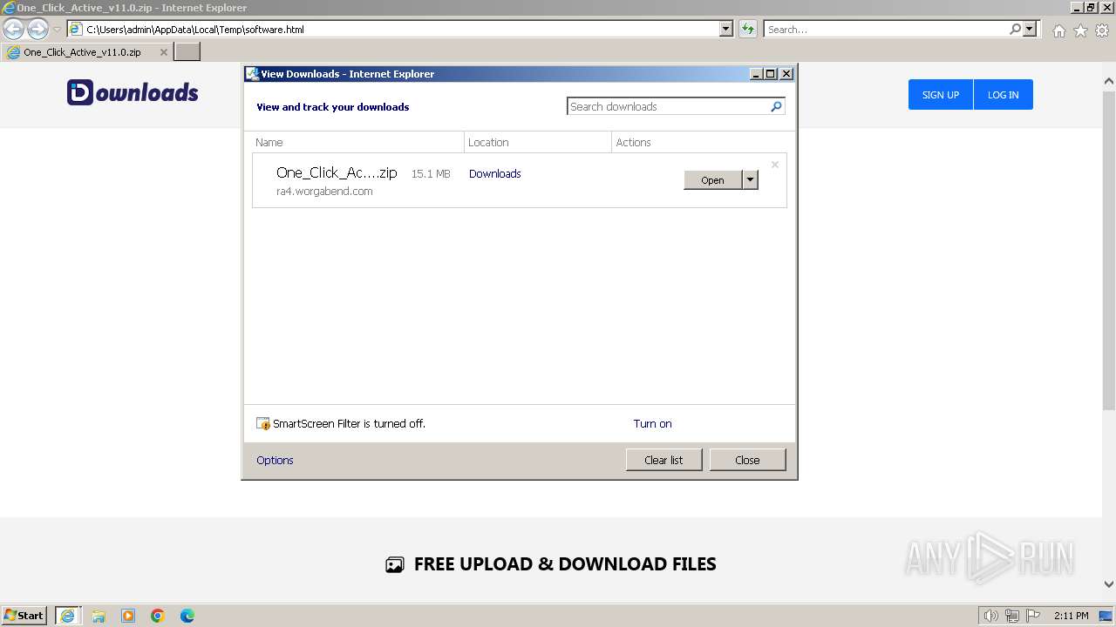Click the Close button in View Downloads
The width and height of the screenshot is (1116, 627).
pos(747,460)
